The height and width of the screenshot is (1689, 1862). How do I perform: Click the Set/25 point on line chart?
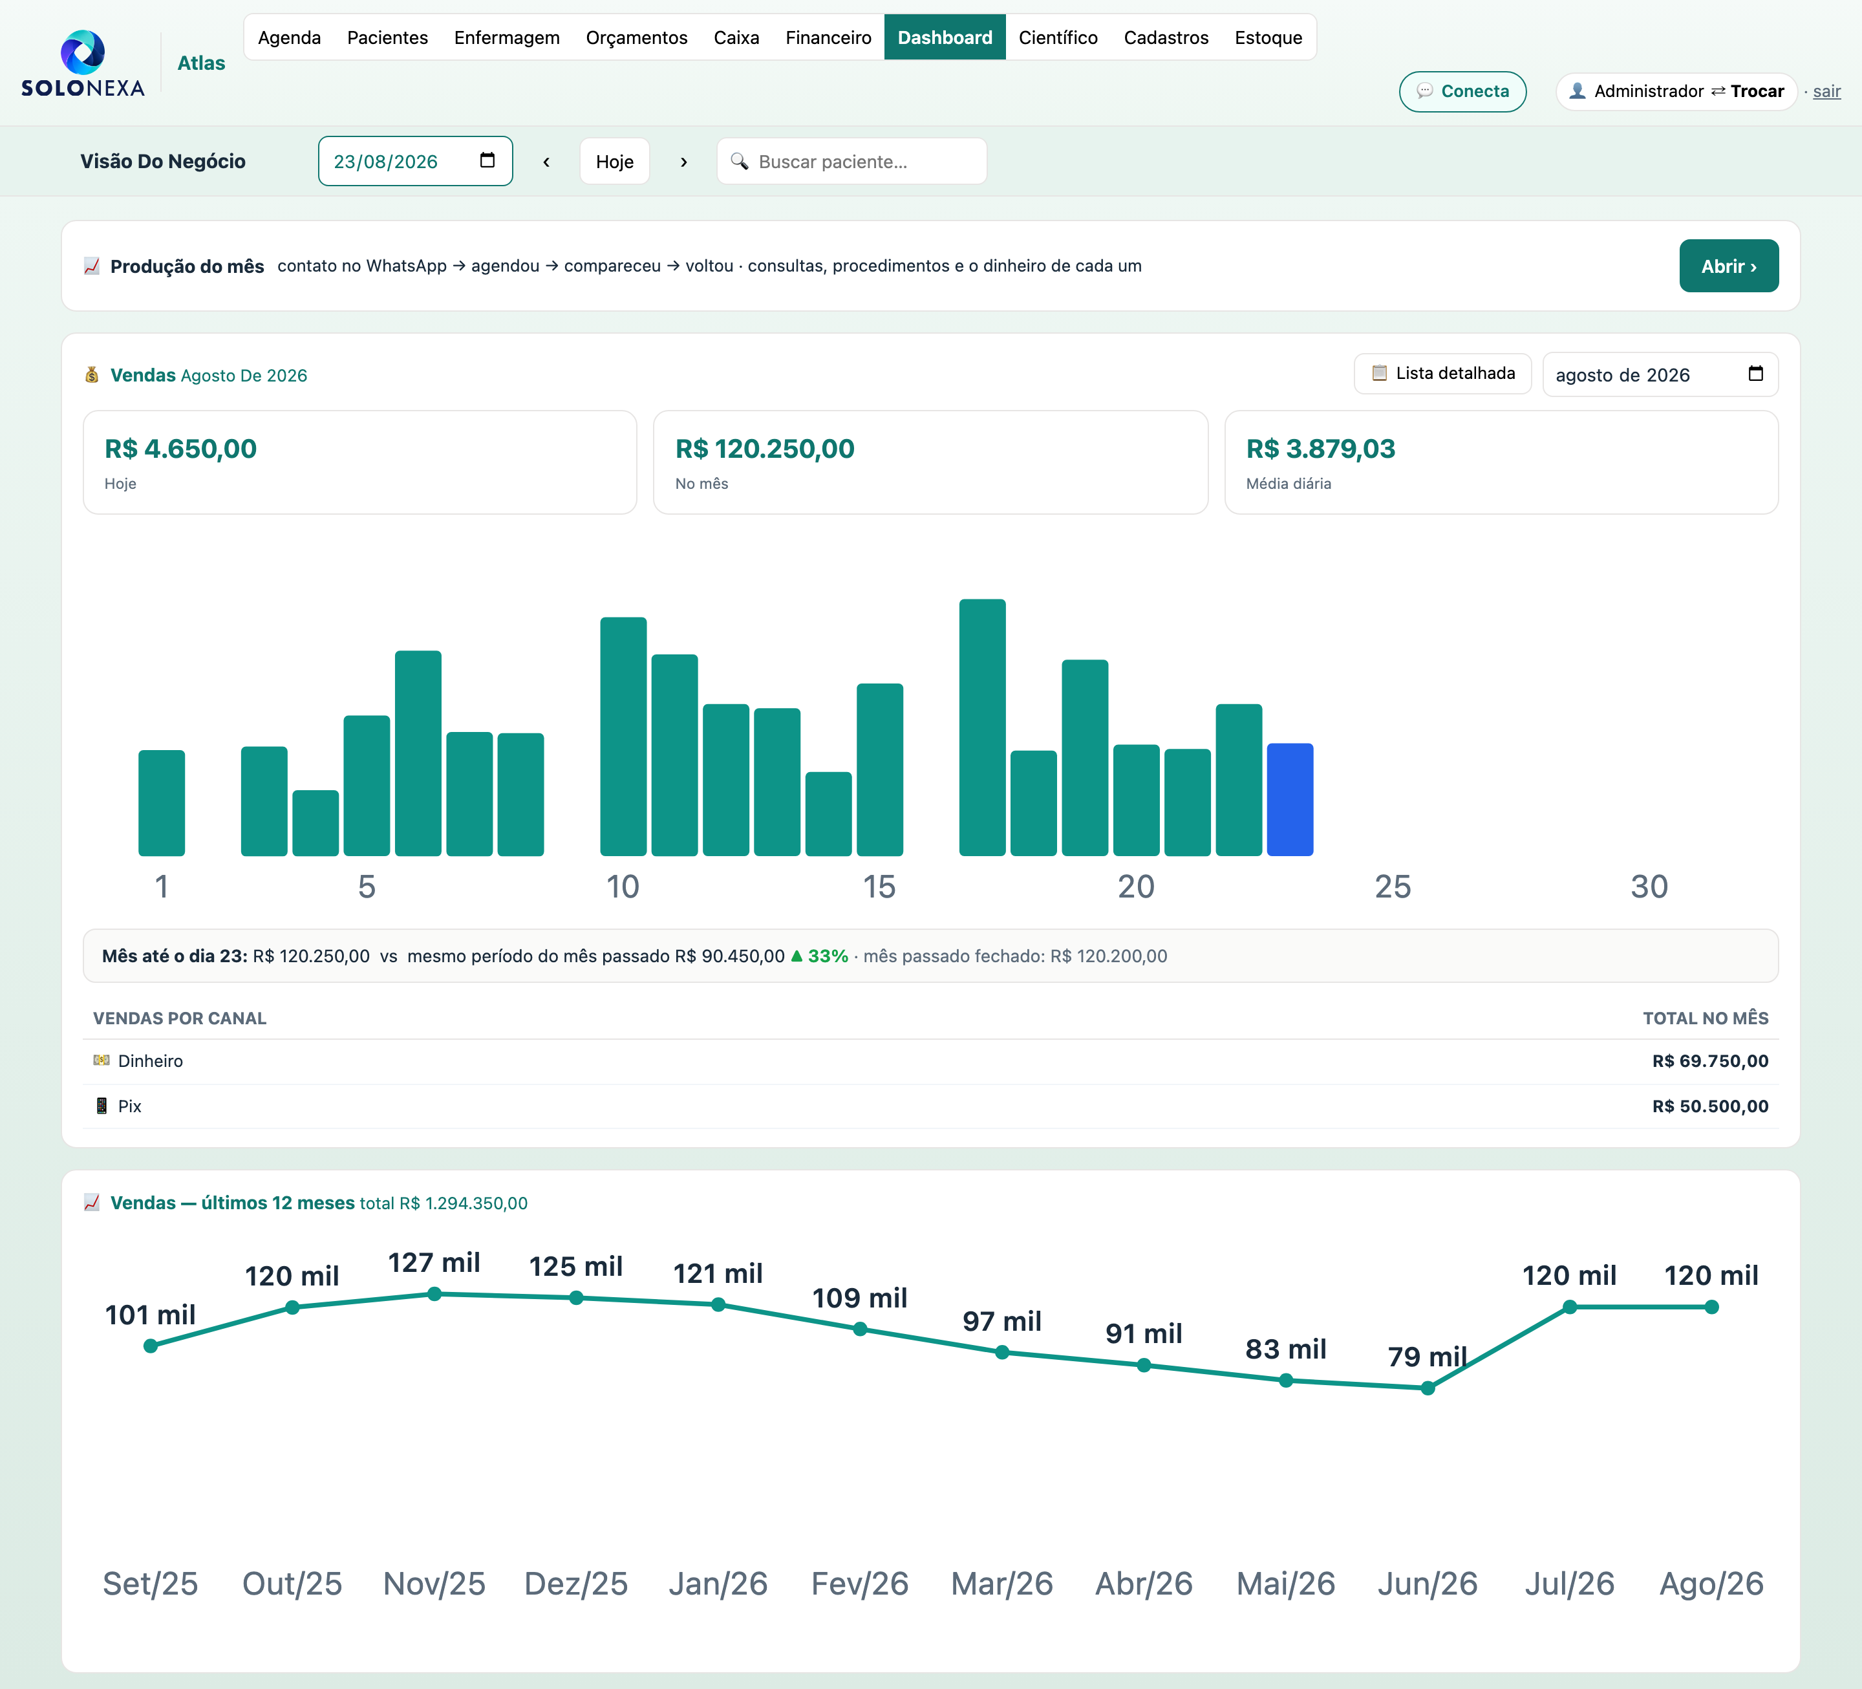151,1345
